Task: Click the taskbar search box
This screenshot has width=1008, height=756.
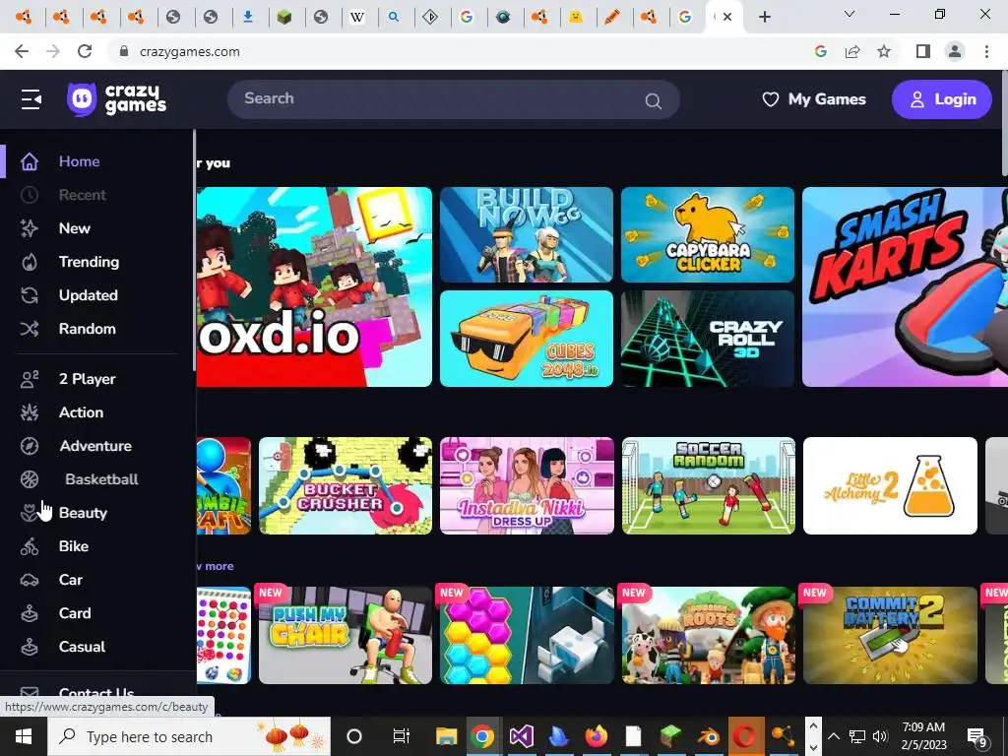Action: pos(189,736)
